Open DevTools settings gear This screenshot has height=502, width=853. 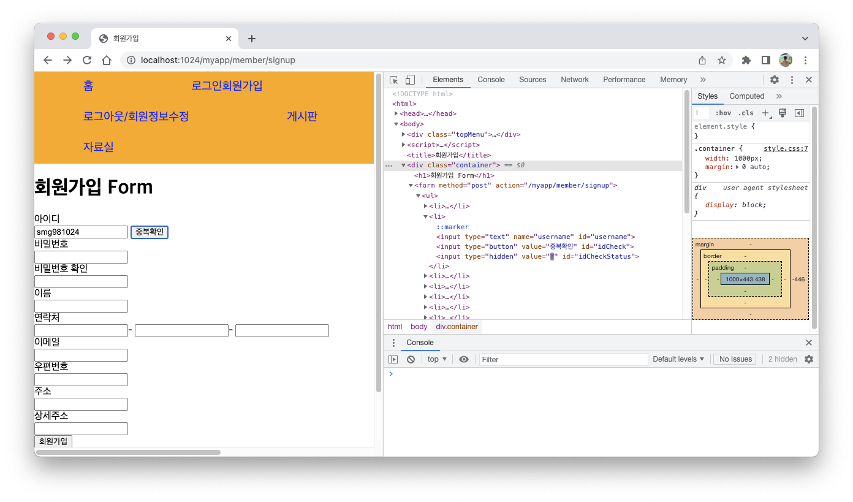775,80
